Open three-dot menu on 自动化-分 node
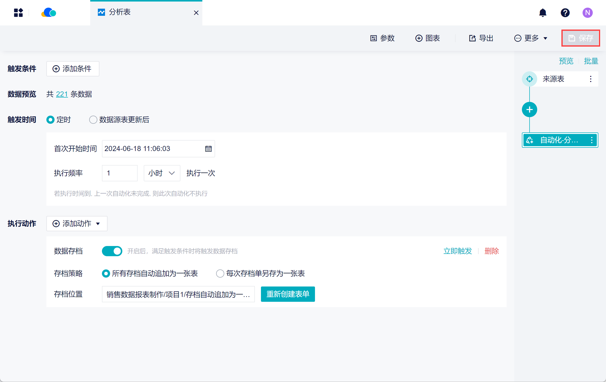This screenshot has height=382, width=606. pyautogui.click(x=591, y=140)
